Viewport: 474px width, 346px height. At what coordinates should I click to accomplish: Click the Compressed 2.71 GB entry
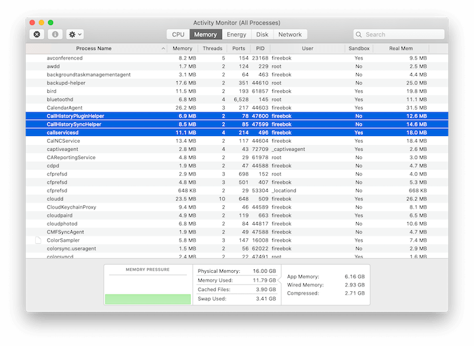[326, 293]
